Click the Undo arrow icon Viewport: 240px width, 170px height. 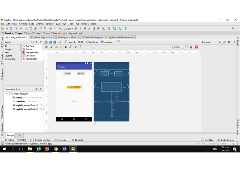click(x=17, y=28)
